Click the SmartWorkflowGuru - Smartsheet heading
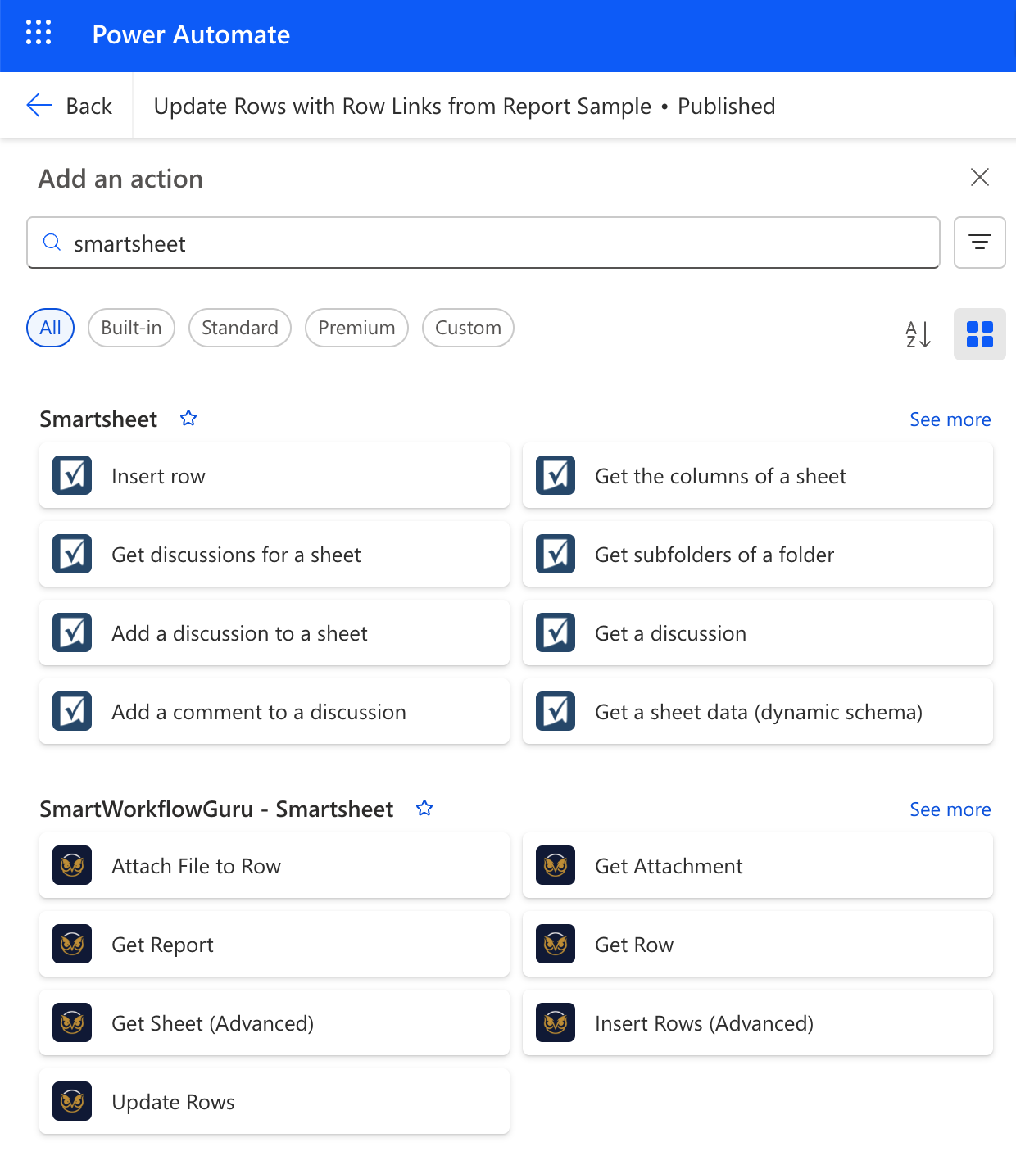 (x=216, y=809)
